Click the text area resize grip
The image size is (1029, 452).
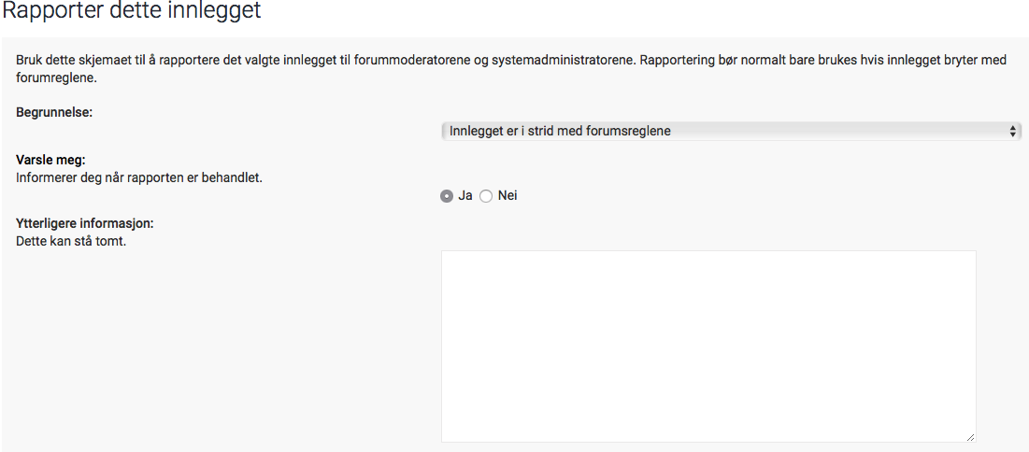970,437
